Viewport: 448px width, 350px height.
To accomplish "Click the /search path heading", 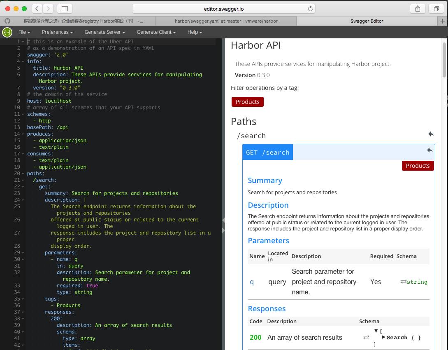I will tap(251, 136).
